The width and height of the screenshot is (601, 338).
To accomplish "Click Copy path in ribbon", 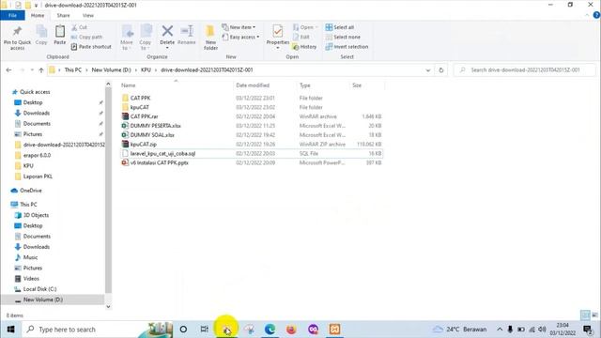I will (86, 37).
